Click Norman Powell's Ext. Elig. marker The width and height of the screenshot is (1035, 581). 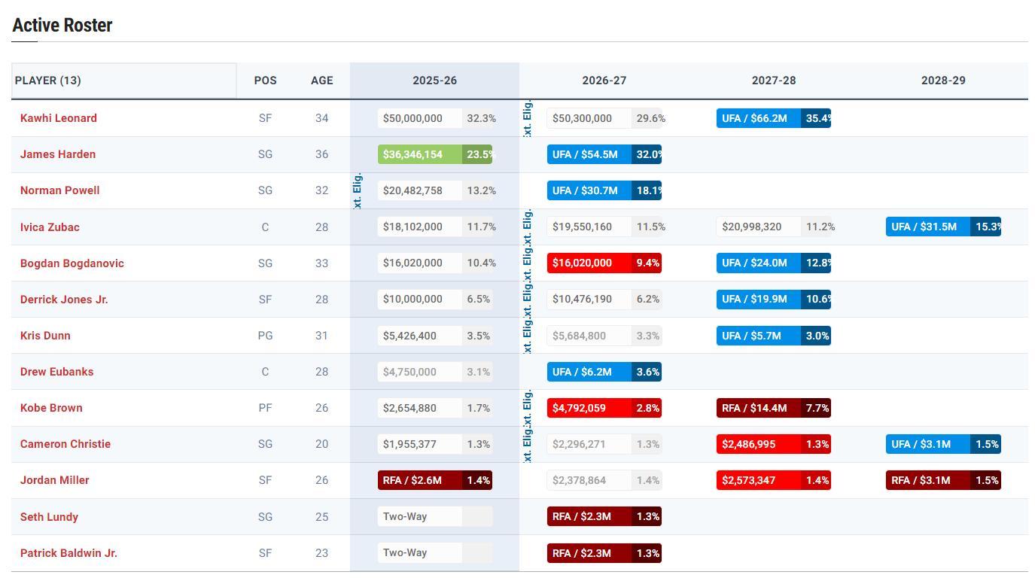coord(358,190)
